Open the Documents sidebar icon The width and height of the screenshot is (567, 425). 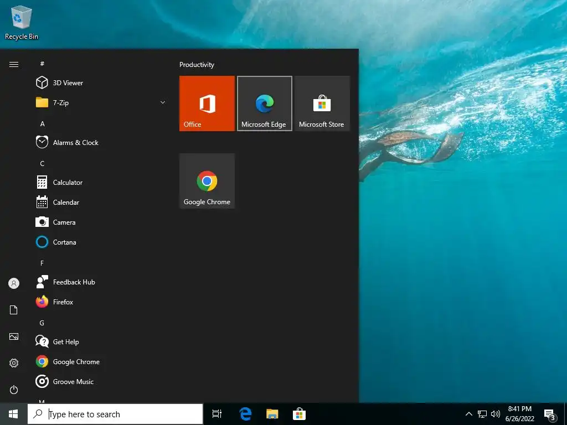click(x=14, y=310)
